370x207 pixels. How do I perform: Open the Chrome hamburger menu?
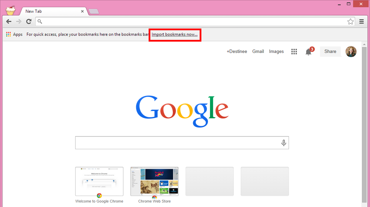361,22
